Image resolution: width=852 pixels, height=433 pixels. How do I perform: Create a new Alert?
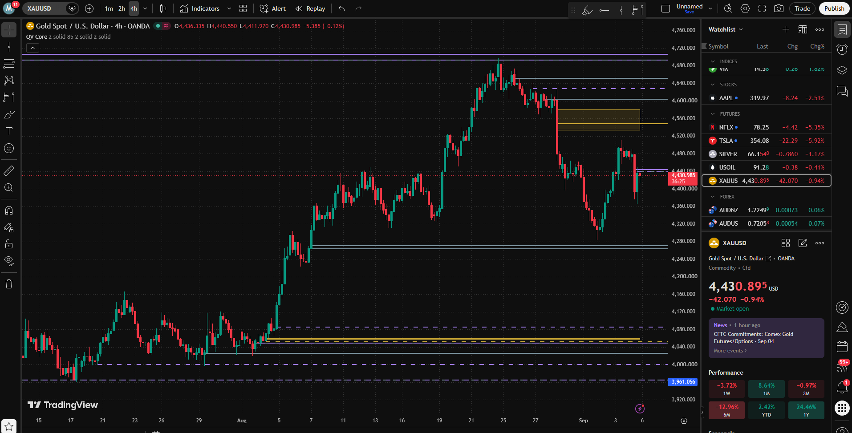[272, 8]
